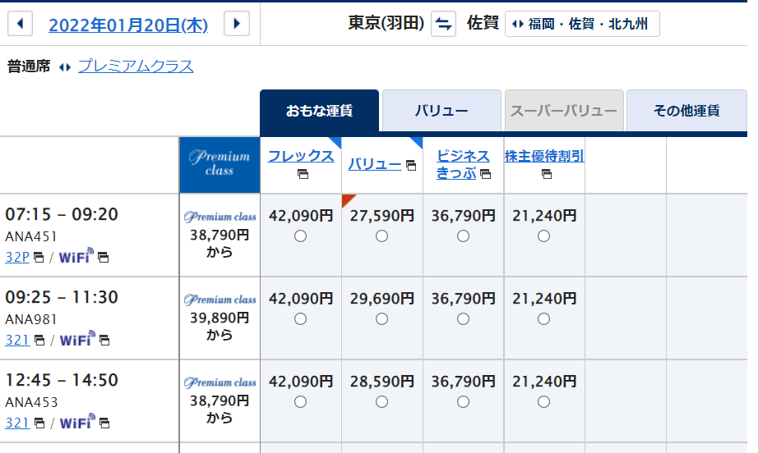Go to next day arrow button
Viewport: 758px width, 453px height.
point(237,24)
